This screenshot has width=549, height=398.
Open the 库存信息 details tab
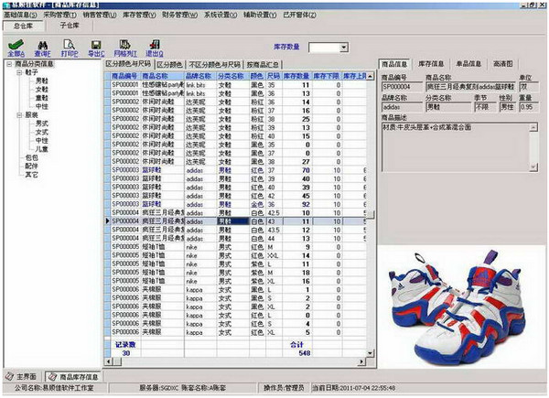coord(433,64)
